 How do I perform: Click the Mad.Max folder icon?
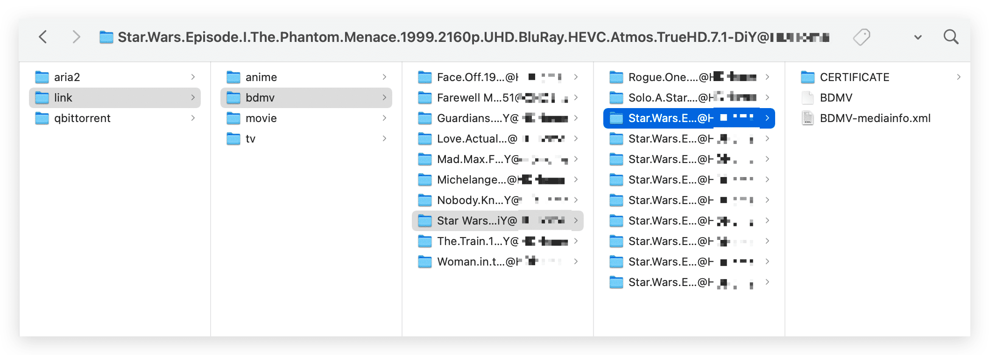click(x=424, y=159)
